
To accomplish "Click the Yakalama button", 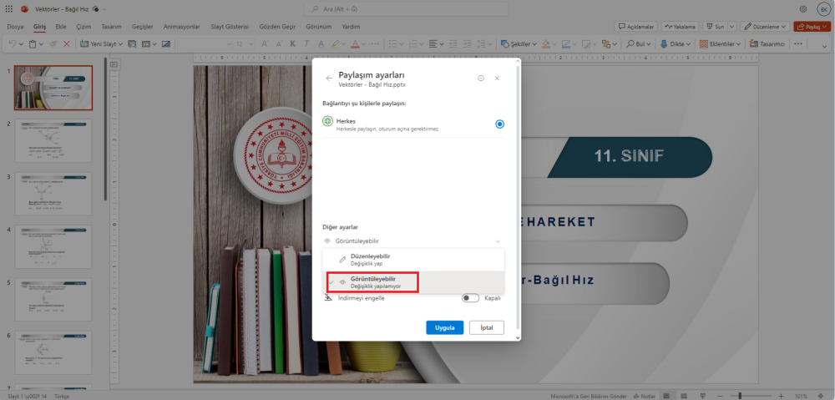I will 680,26.
